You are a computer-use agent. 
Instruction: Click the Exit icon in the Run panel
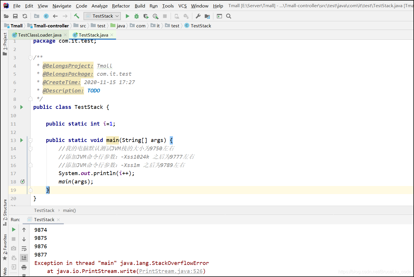pyautogui.click(x=14, y=267)
